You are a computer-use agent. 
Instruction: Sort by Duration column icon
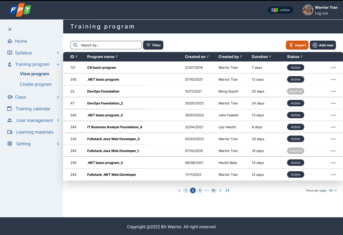[270, 57]
